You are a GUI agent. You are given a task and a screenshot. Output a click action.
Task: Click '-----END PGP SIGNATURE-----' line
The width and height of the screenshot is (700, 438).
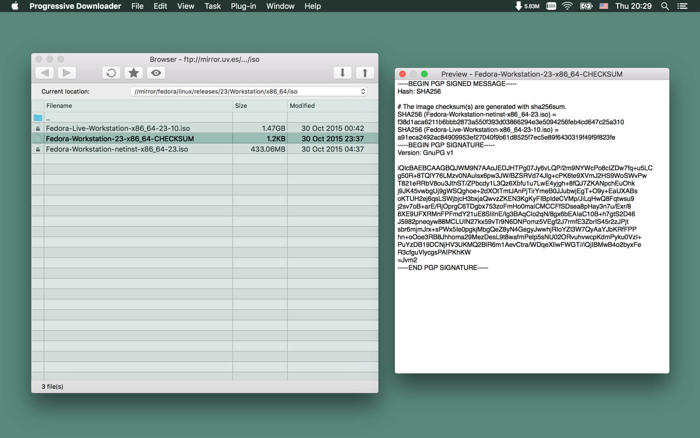[443, 268]
